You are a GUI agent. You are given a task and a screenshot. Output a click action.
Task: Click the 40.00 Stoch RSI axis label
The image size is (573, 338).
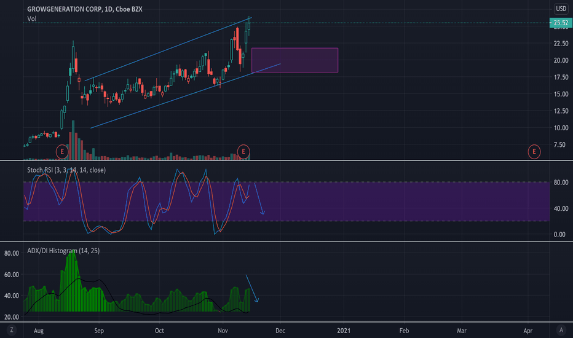coord(561,209)
